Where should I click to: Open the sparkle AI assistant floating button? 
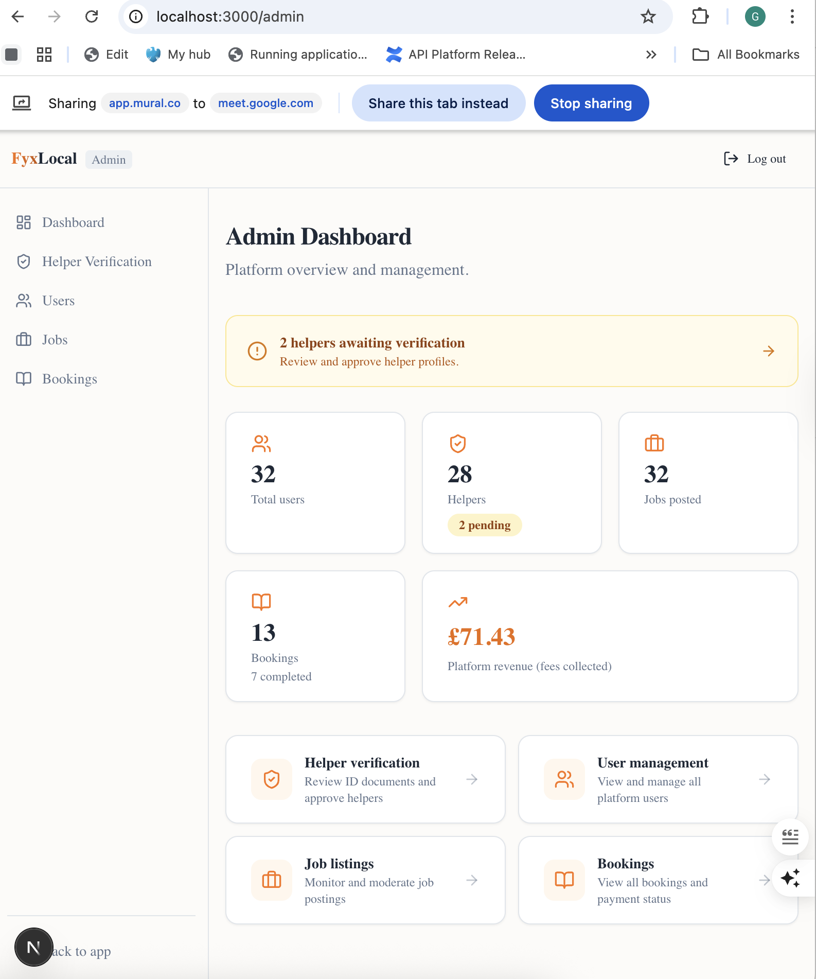click(790, 878)
